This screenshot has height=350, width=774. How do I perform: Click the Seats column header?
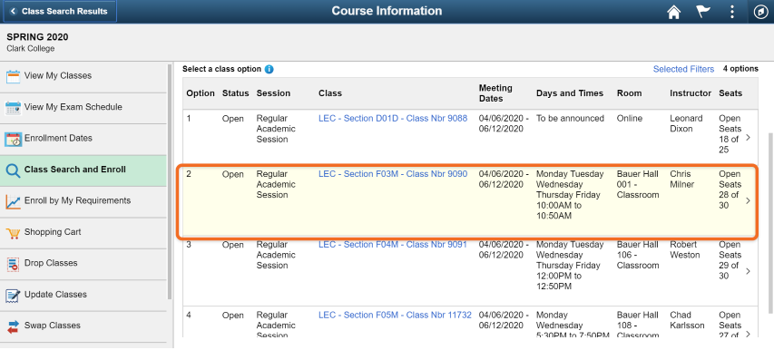tap(730, 93)
